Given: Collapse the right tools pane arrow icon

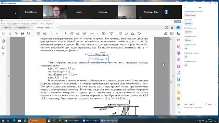Looking at the screenshot, I should coord(179,112).
